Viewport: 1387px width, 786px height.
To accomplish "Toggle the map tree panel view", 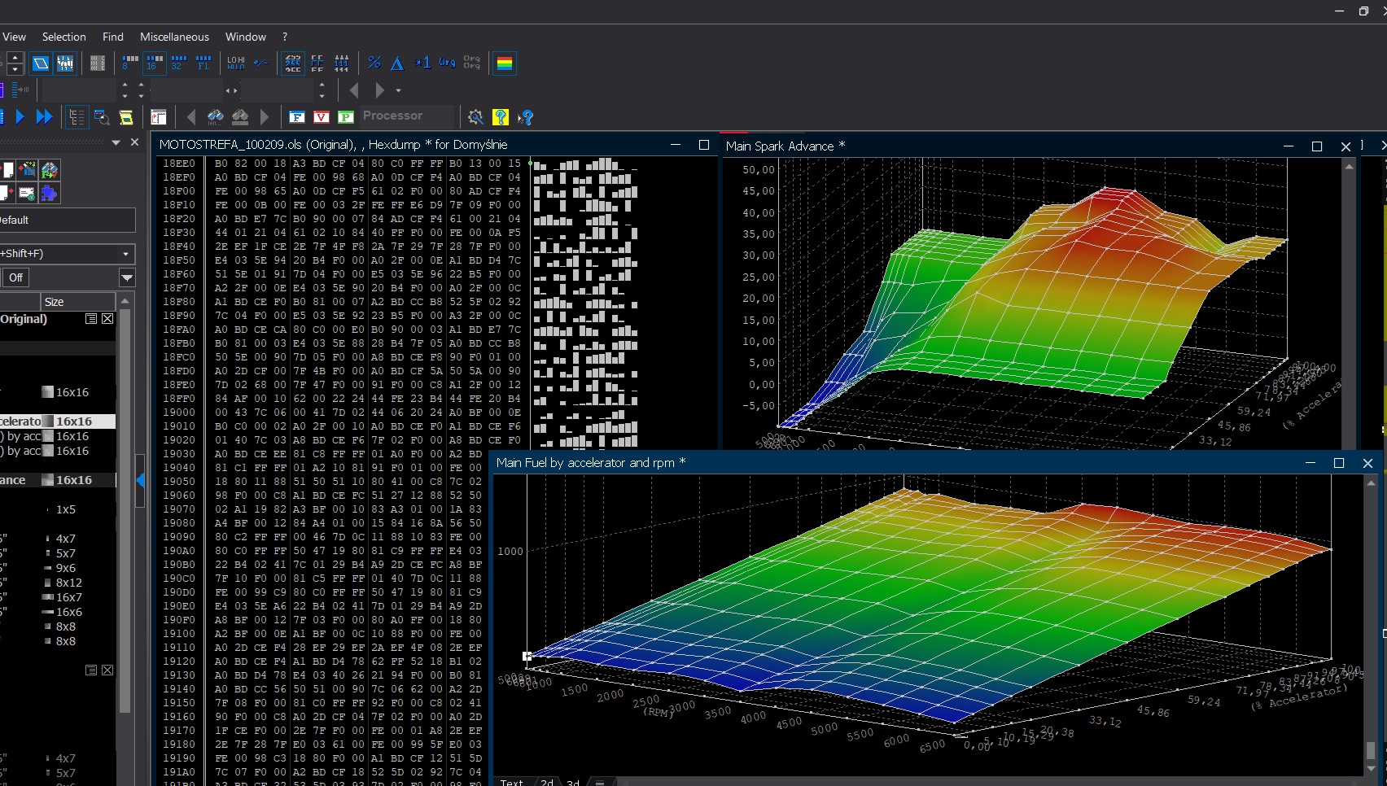I will point(77,117).
